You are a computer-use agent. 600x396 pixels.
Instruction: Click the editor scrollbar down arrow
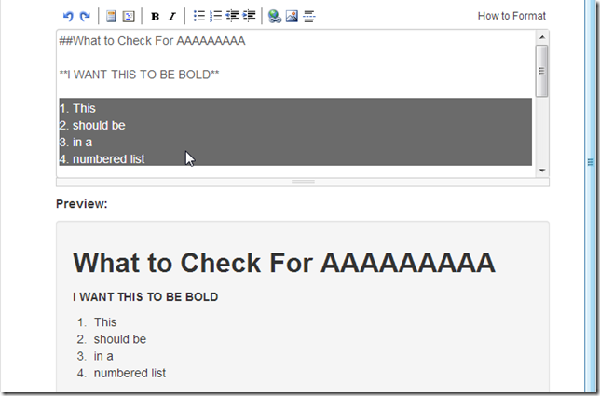(x=541, y=171)
